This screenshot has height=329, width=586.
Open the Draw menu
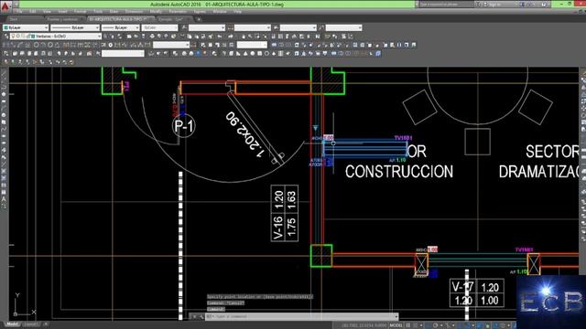(114, 12)
